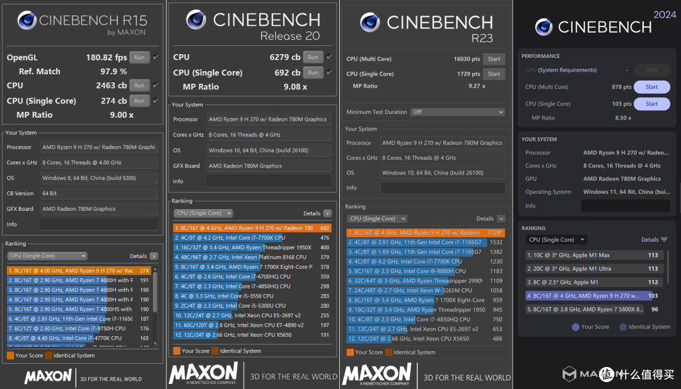The width and height of the screenshot is (681, 389).
Task: Select R15 ranking row Intel Core i7-4770K
Action: point(79,338)
